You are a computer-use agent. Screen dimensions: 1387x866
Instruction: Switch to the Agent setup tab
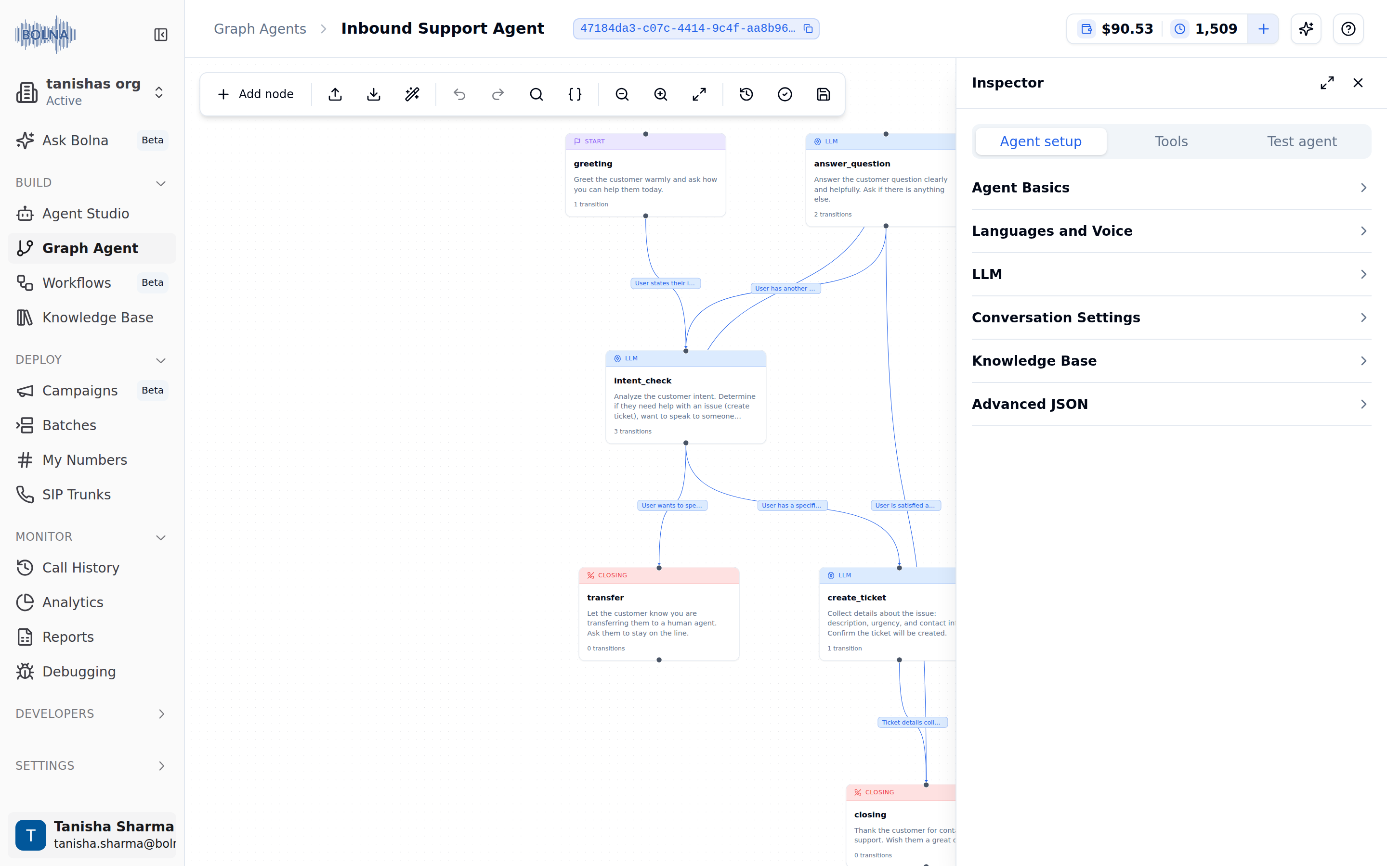click(x=1041, y=141)
